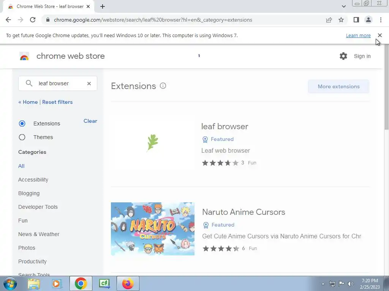Viewport: 389px width, 291px height.
Task: Open the taskbar clock and date
Action: [370, 284]
